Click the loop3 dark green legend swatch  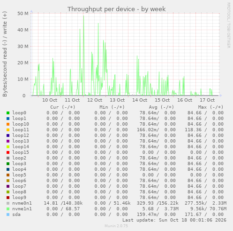[8, 164]
